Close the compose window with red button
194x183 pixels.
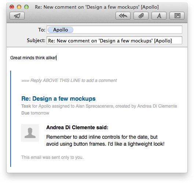[x=12, y=7]
